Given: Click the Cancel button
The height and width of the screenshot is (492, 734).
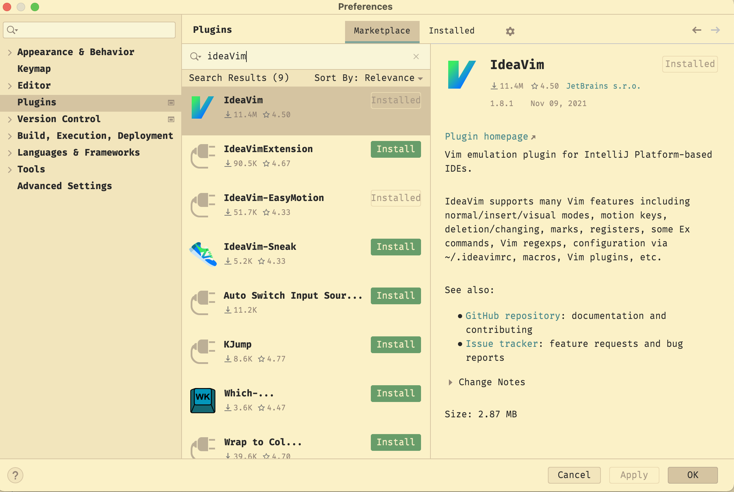Looking at the screenshot, I should 574,475.
